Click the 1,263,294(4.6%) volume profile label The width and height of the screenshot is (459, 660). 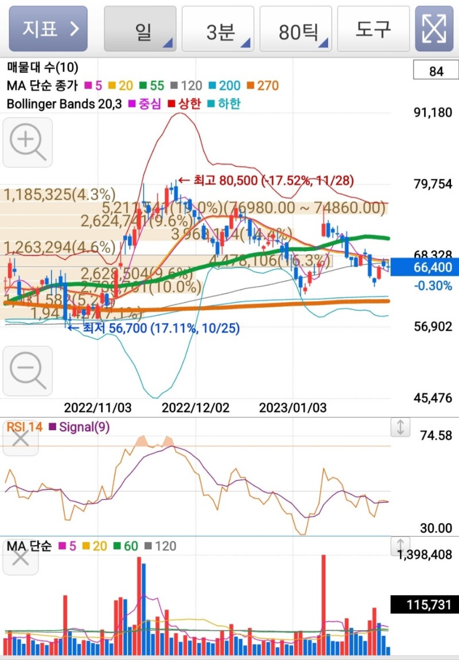click(60, 247)
